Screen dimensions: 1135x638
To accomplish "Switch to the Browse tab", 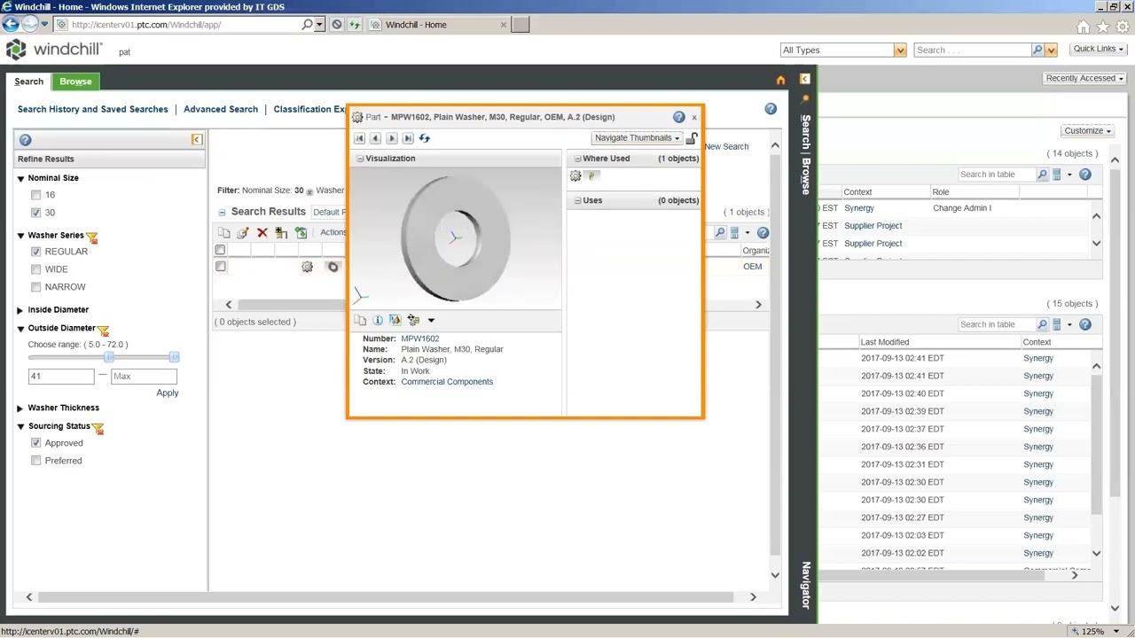I will click(75, 82).
